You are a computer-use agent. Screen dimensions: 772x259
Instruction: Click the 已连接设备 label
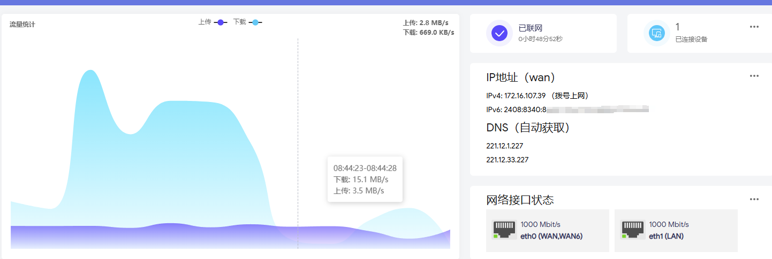[x=691, y=39]
